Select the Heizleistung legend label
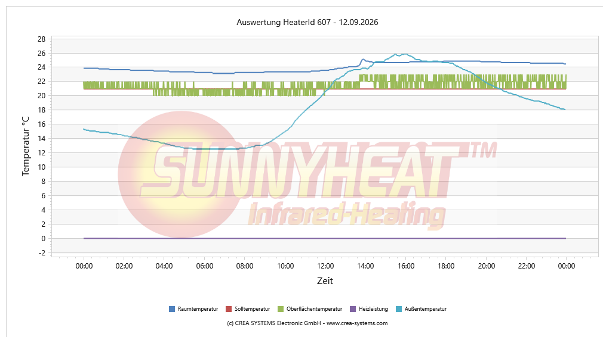This screenshot has height=337, width=603. tap(373, 309)
